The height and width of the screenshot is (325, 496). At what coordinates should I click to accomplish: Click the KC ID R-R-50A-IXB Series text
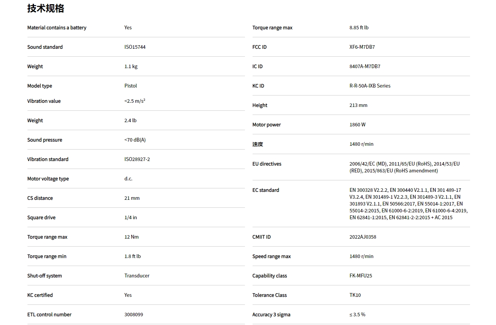click(370, 86)
